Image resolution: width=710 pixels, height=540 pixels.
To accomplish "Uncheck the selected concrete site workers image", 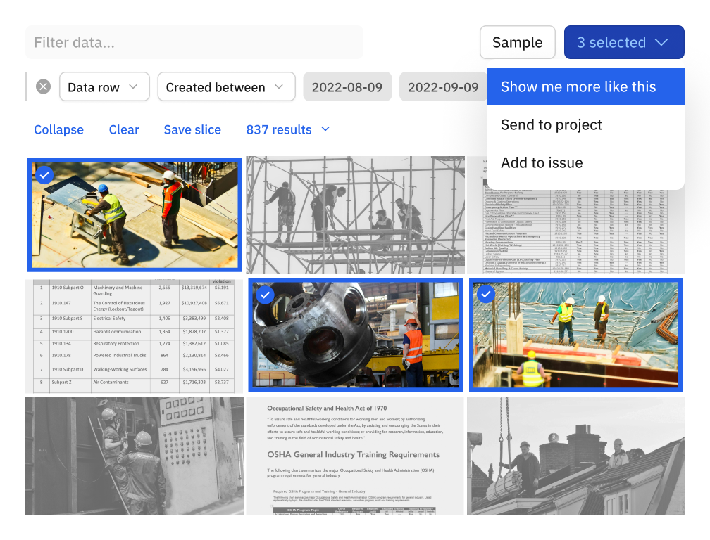I will pyautogui.click(x=485, y=295).
